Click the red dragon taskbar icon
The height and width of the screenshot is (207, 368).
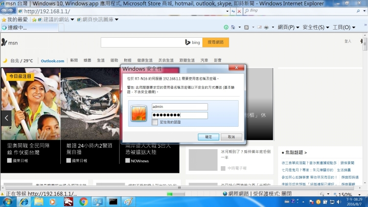pos(68,202)
